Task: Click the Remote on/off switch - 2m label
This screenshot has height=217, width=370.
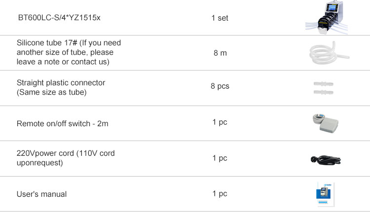Action: 63,124
